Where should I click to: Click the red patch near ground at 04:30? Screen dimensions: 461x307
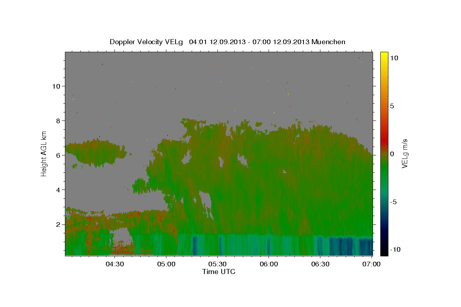point(123,250)
